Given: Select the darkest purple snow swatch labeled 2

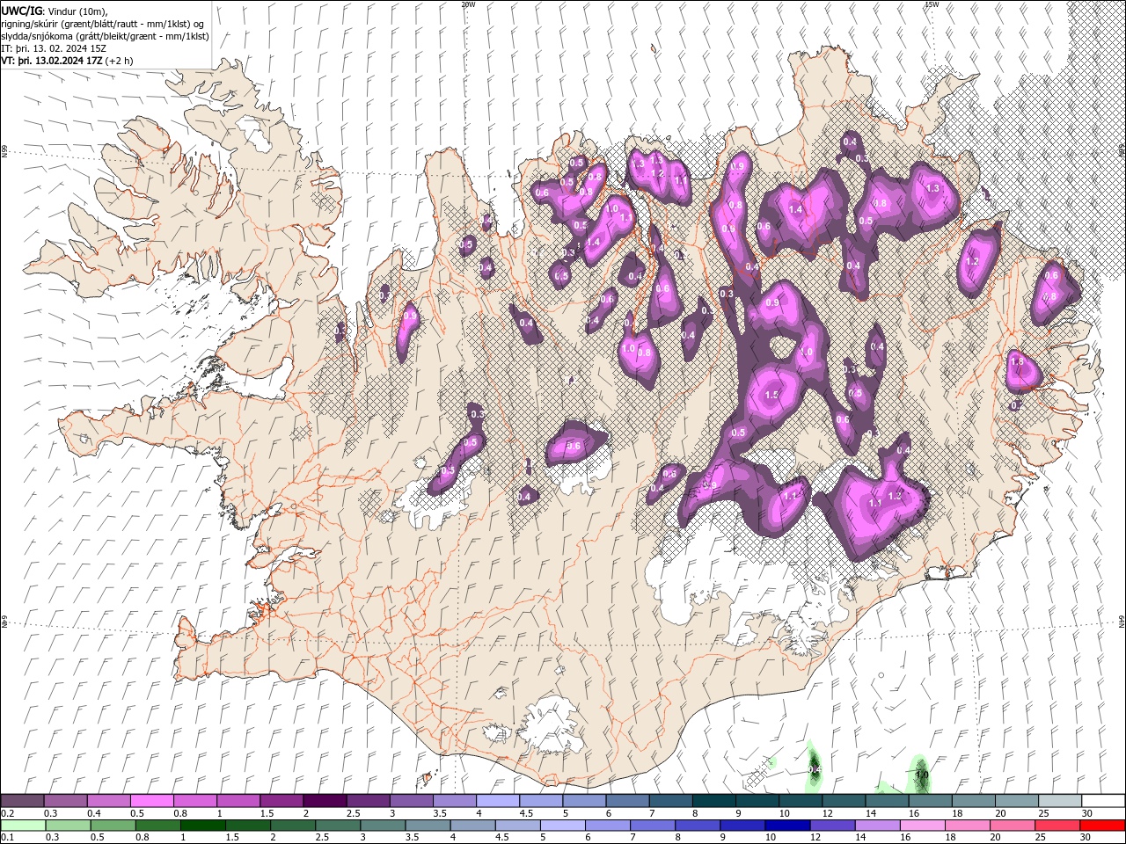Looking at the screenshot, I should pos(324,800).
